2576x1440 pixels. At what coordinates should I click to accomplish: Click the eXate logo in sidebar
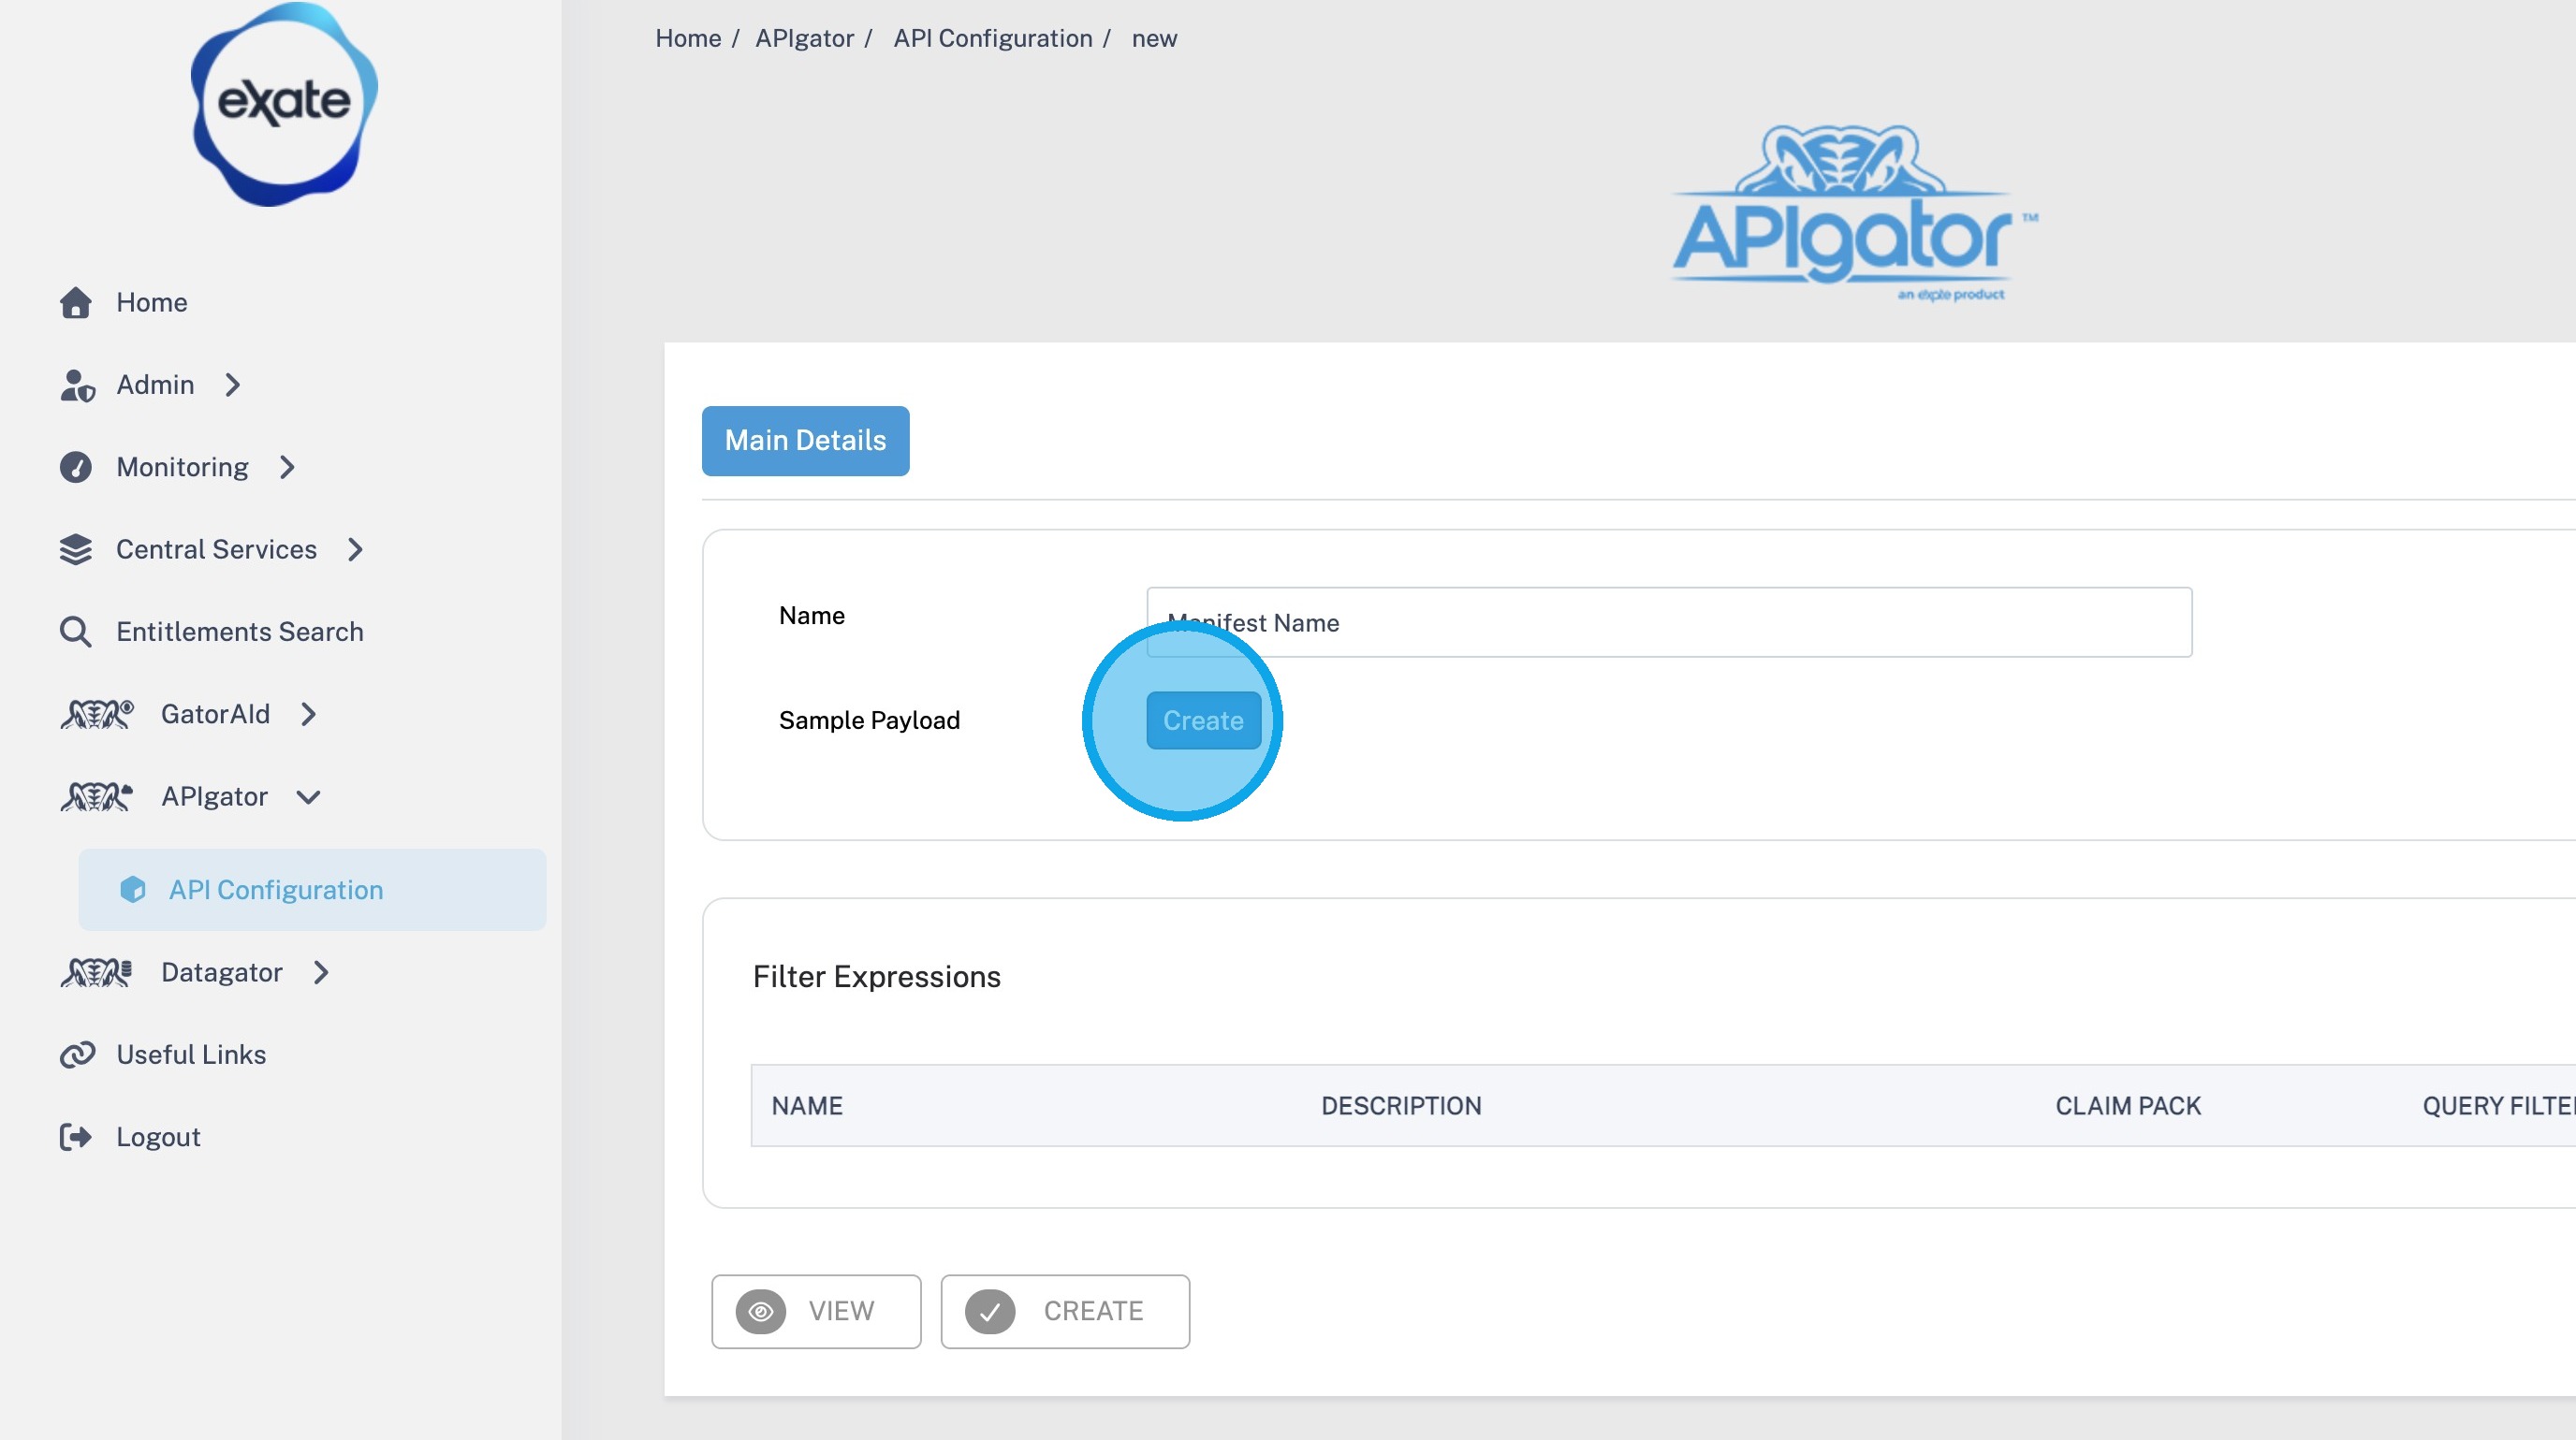click(284, 104)
